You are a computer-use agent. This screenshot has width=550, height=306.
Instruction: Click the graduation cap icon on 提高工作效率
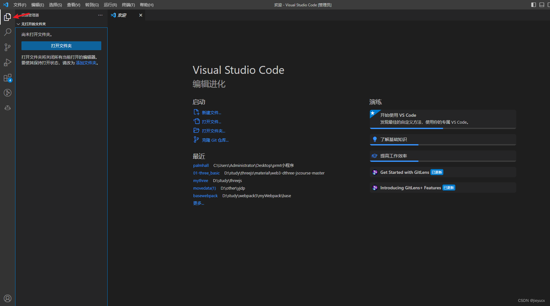pyautogui.click(x=375, y=156)
